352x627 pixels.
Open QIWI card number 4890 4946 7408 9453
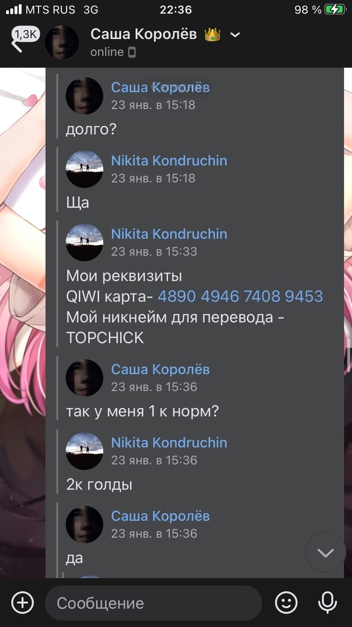pos(240,296)
